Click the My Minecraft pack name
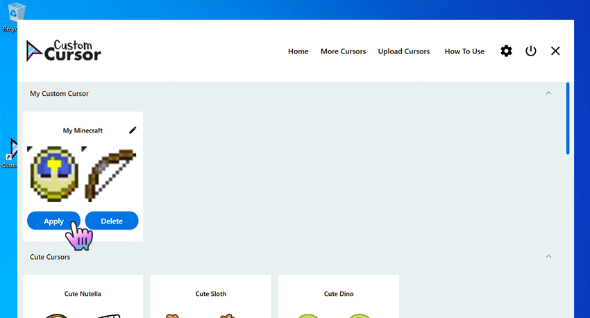The image size is (590, 318). point(83,131)
